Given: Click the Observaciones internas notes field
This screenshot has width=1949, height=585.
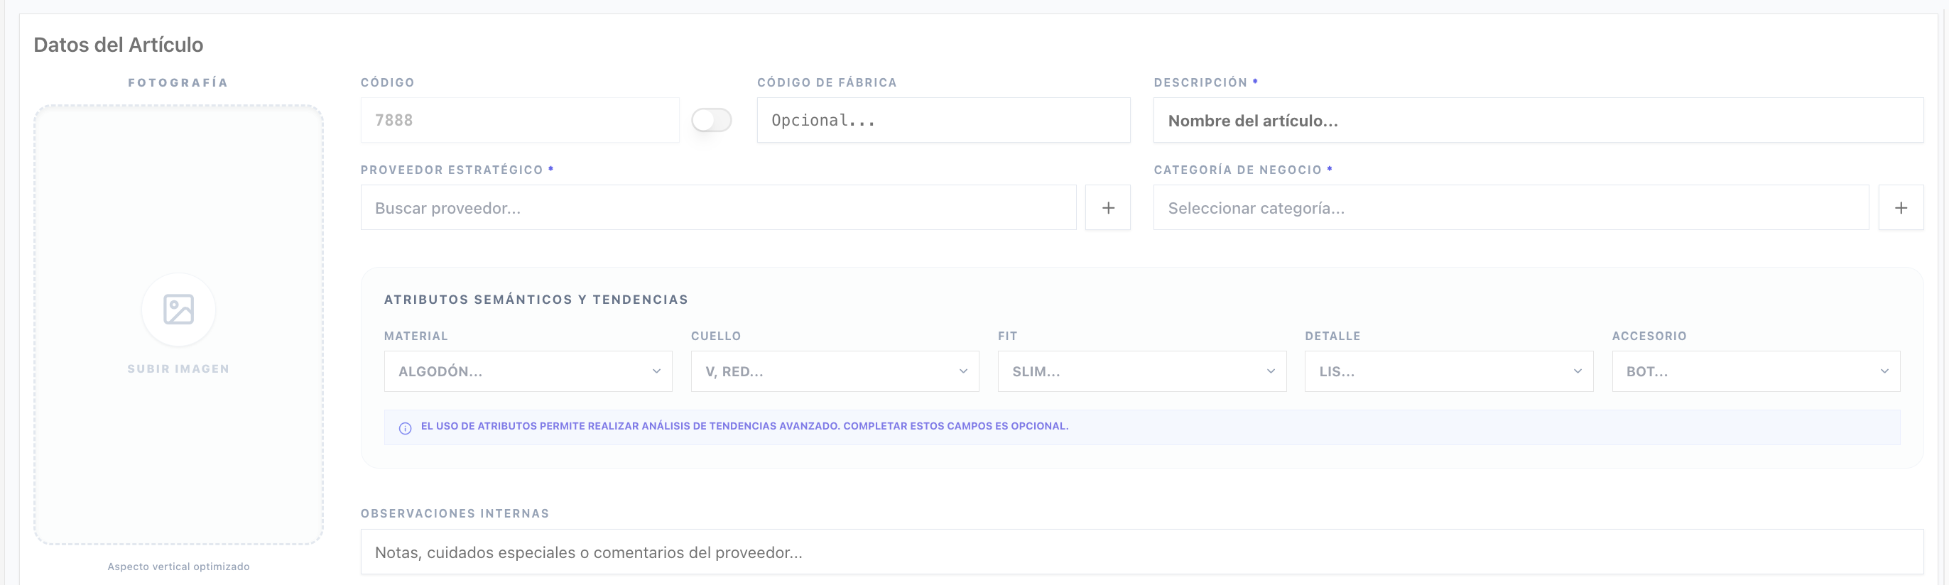Looking at the screenshot, I should pyautogui.click(x=1141, y=552).
